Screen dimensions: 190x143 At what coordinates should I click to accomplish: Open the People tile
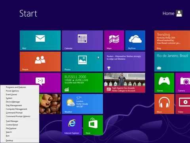point(40,62)
